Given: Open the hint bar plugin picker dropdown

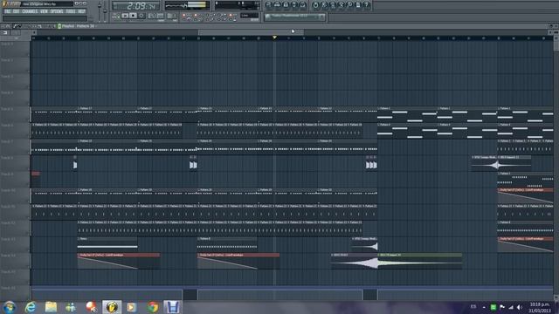Looking at the screenshot, I should (322, 17).
